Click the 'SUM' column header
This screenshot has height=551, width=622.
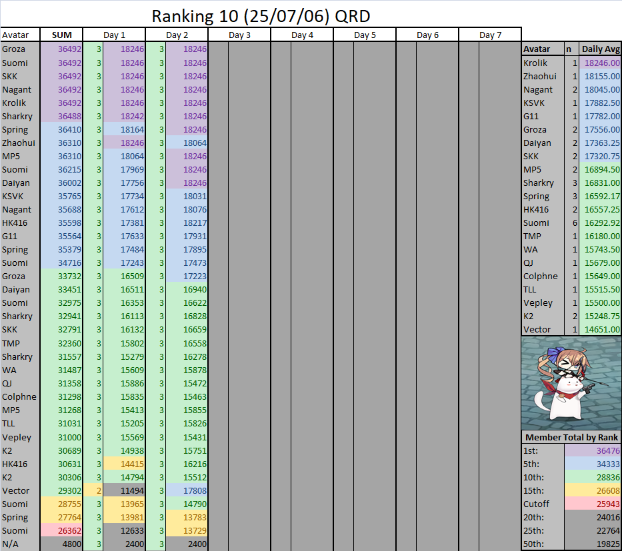pyautogui.click(x=61, y=35)
